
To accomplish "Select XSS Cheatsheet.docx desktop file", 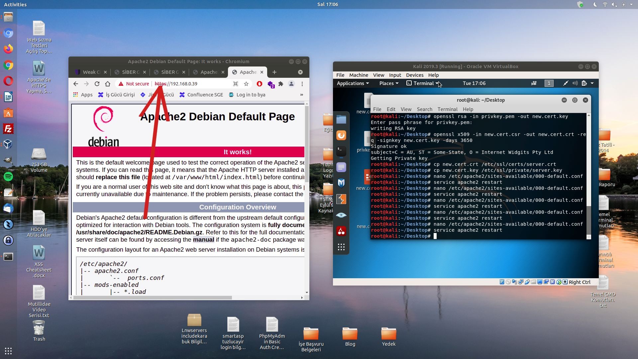I will (39, 262).
